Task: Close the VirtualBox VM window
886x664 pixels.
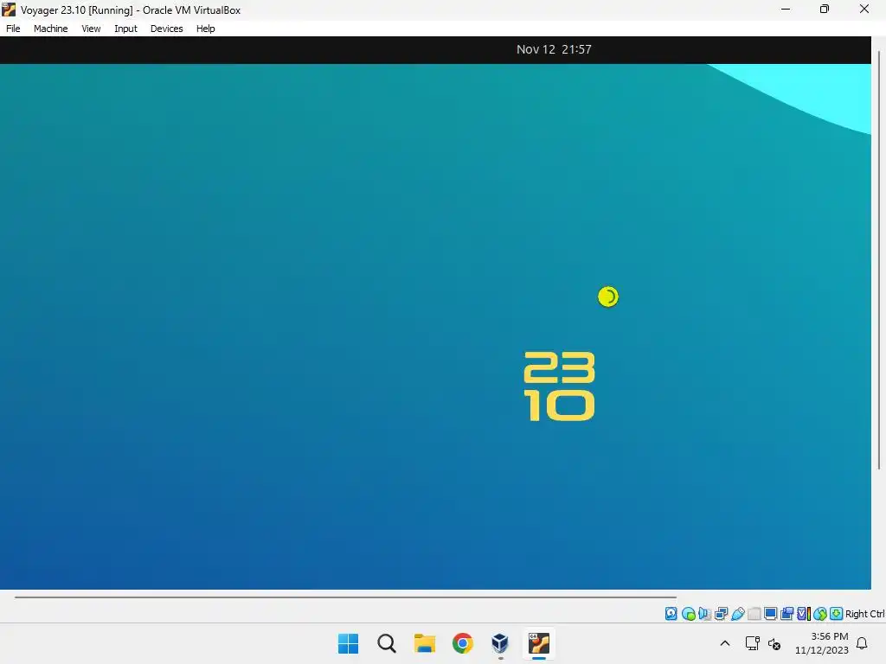Action: tap(864, 9)
